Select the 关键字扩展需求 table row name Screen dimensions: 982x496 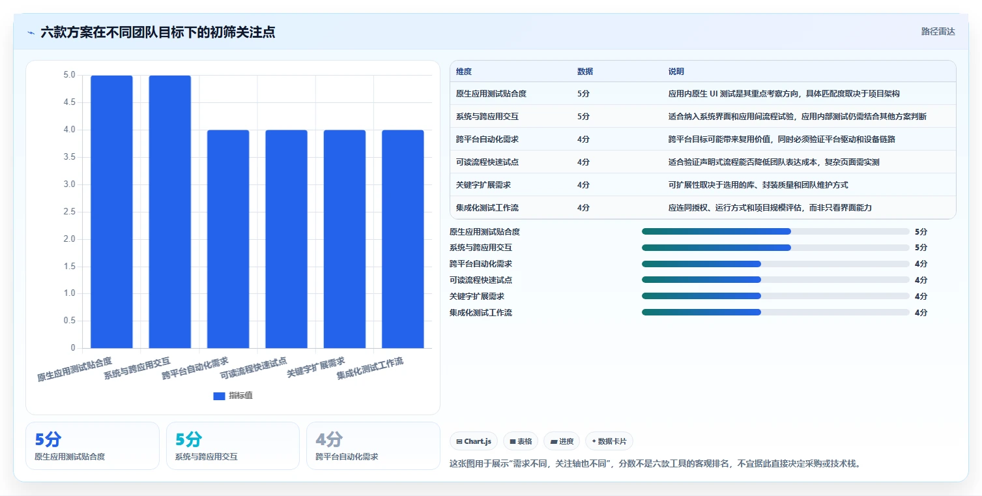(x=484, y=185)
